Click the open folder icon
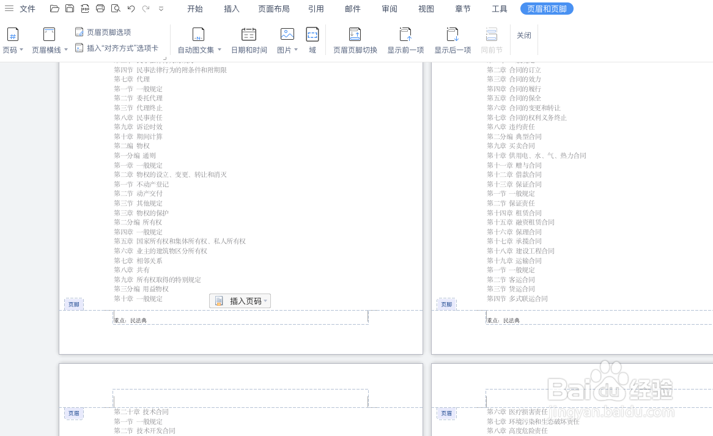Image resolution: width=713 pixels, height=436 pixels. [54, 8]
